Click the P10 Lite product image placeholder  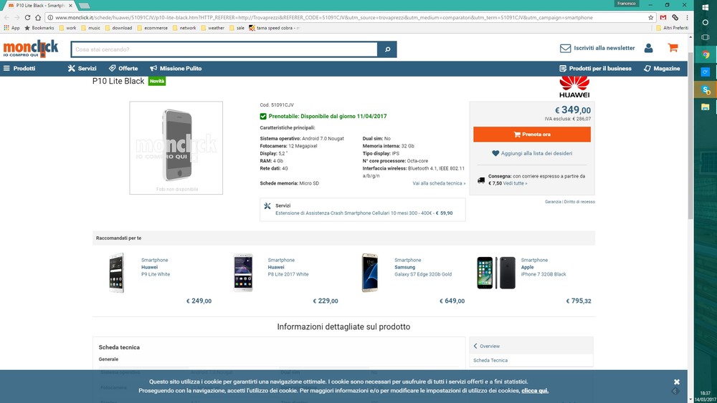[x=176, y=148]
